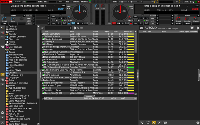The height and width of the screenshot is (125, 200).
Task: Open the folders side tab
Action: click(40, 75)
